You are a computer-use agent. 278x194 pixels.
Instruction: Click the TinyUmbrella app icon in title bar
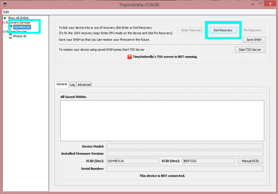tap(5, 4)
